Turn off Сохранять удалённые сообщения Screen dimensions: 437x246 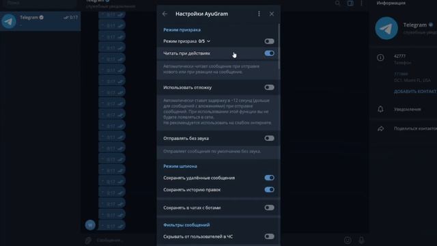pyautogui.click(x=269, y=178)
